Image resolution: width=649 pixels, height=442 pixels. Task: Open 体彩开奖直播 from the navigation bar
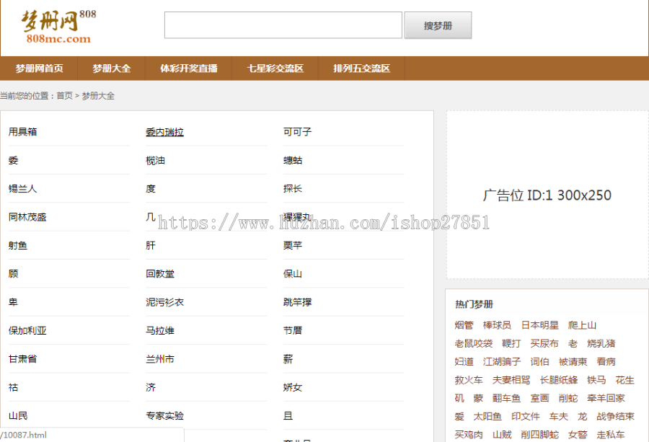click(188, 68)
